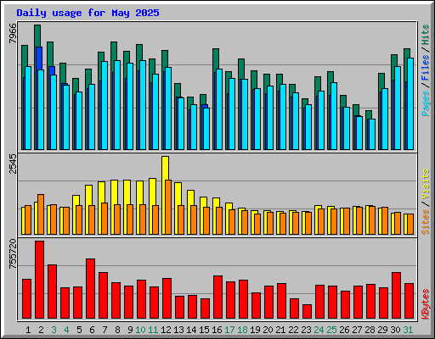Screen dimensions: 435x339
Task: Click day label 29 on the x-axis
Action: tap(382, 330)
